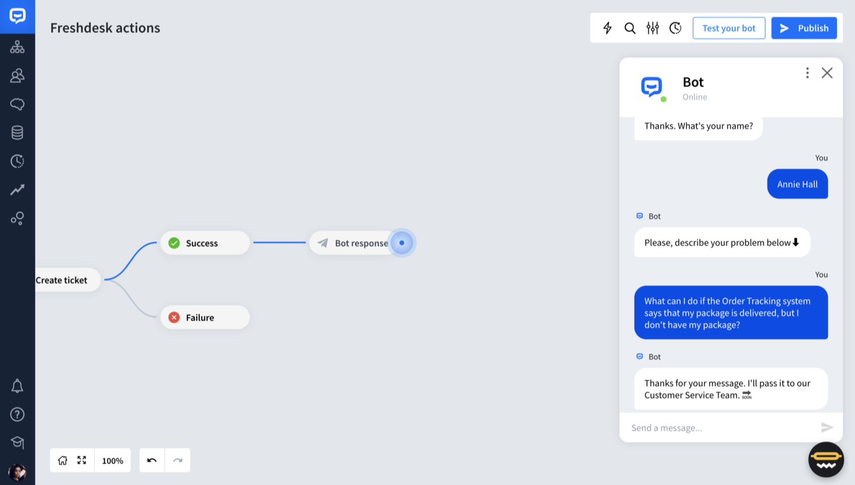Viewport: 855px width, 485px height.
Task: Select the flows hierarchy icon in sidebar
Action: 17,47
